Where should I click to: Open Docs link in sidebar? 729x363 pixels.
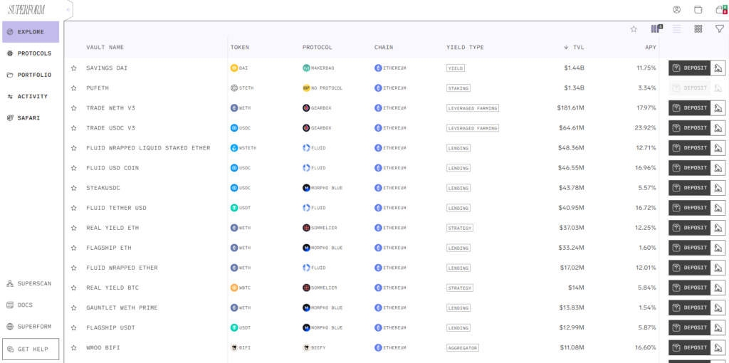pyautogui.click(x=19, y=305)
